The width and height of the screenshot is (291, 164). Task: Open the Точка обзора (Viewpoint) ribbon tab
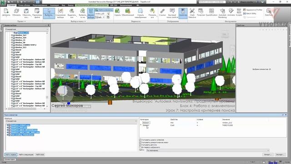pos(24,5)
